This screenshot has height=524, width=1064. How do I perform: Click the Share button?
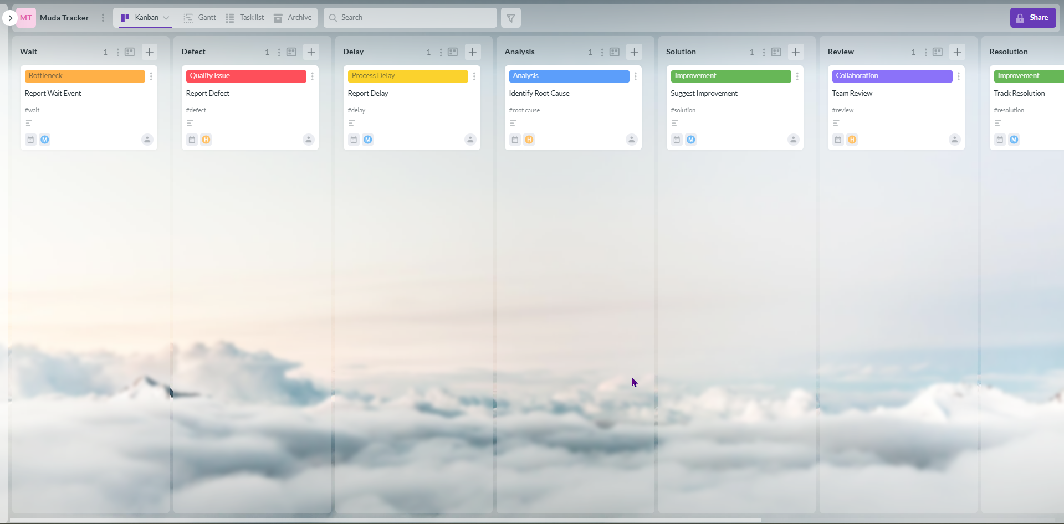(x=1033, y=17)
